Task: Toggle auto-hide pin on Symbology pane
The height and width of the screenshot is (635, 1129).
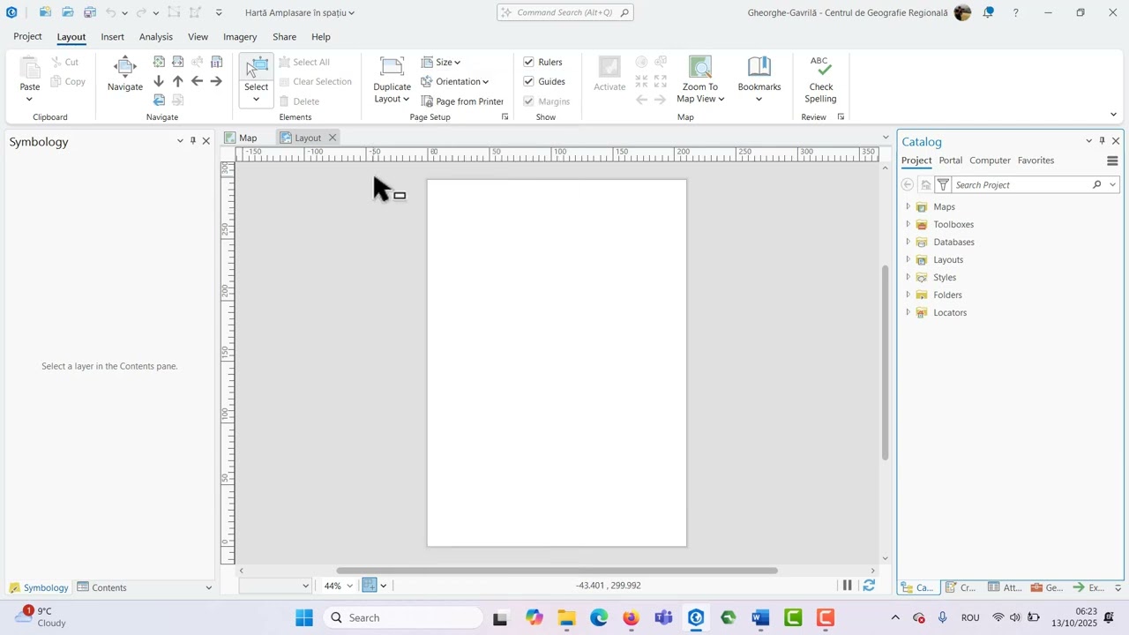Action: click(193, 140)
